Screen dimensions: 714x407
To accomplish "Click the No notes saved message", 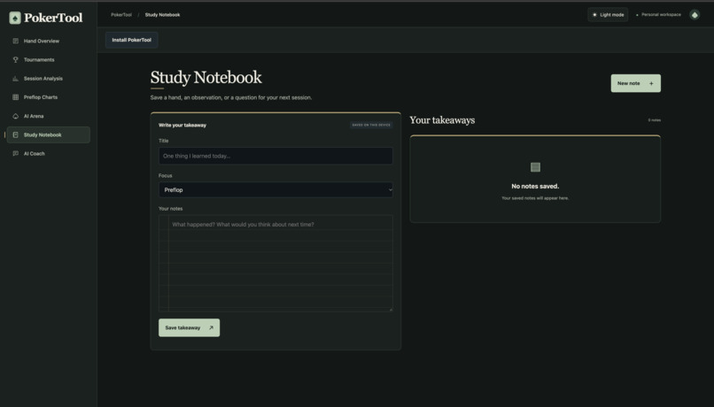I will point(535,186).
